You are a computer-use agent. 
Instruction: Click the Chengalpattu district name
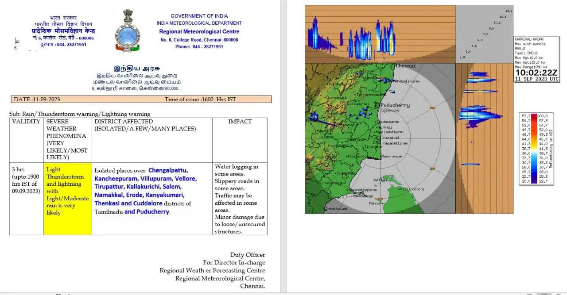tap(168, 170)
